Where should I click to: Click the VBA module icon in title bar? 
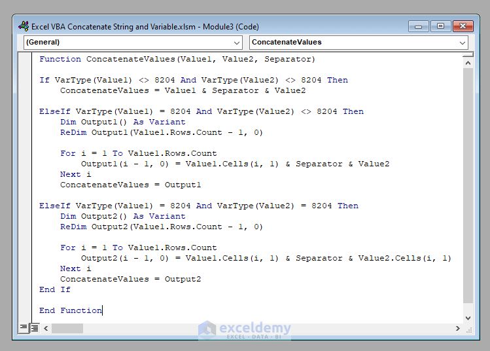click(x=24, y=26)
